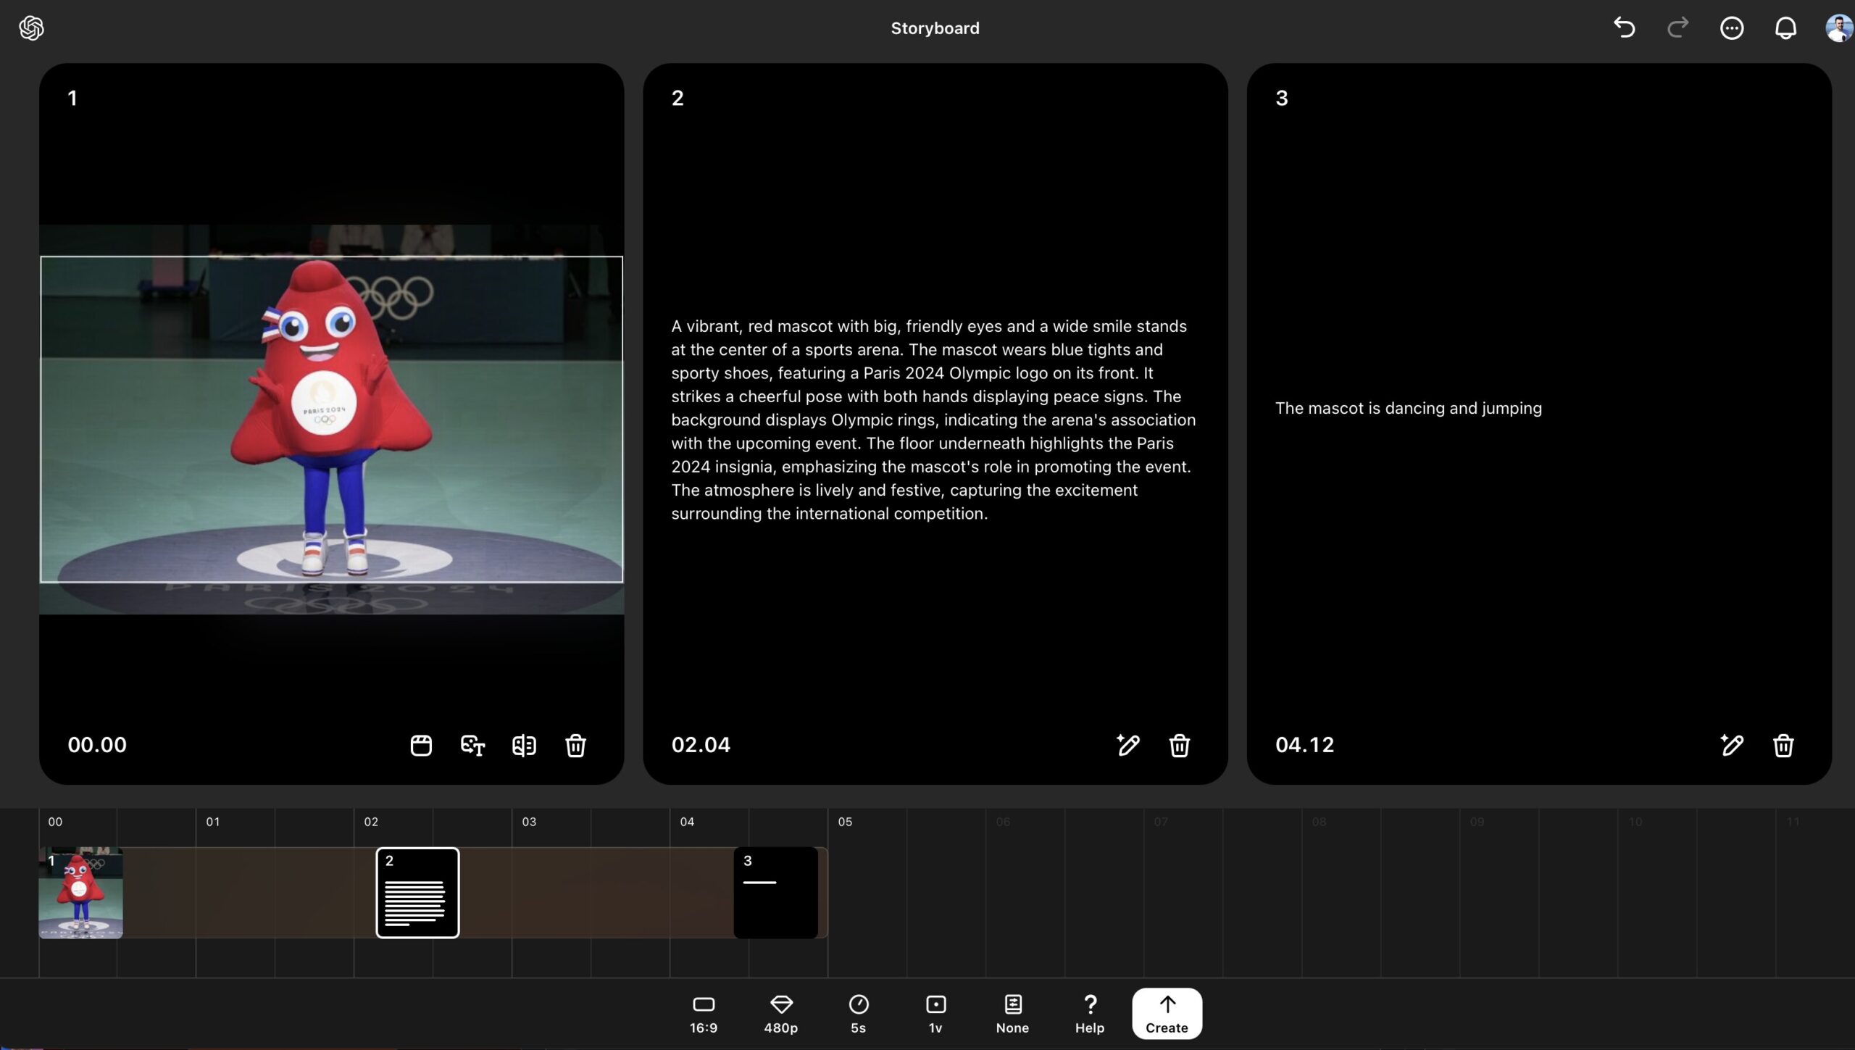Click the 04.12 timestamp on card 3
Screen dimensions: 1855x1050
tap(1304, 745)
